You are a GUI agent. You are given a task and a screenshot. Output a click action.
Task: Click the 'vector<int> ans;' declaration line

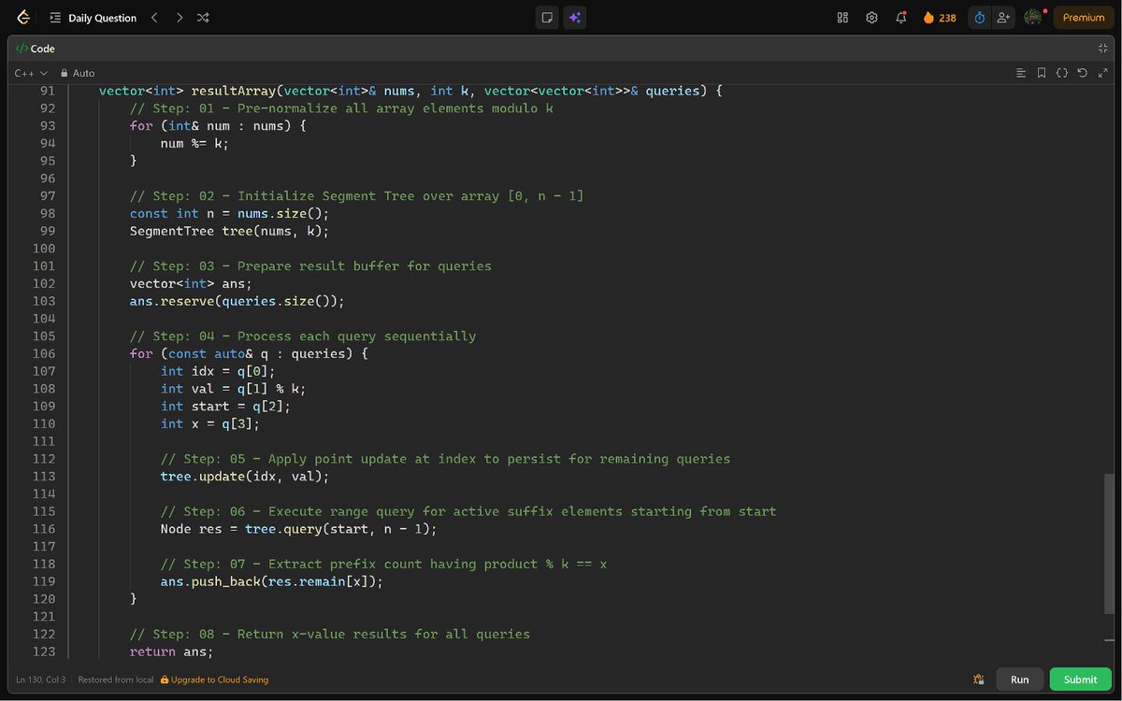[191, 283]
